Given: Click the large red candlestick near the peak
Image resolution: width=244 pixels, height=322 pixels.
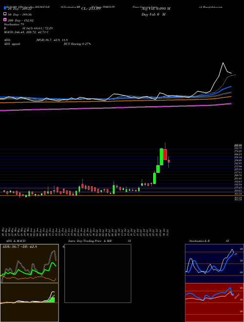Looking at the screenshot, I should point(165,155).
